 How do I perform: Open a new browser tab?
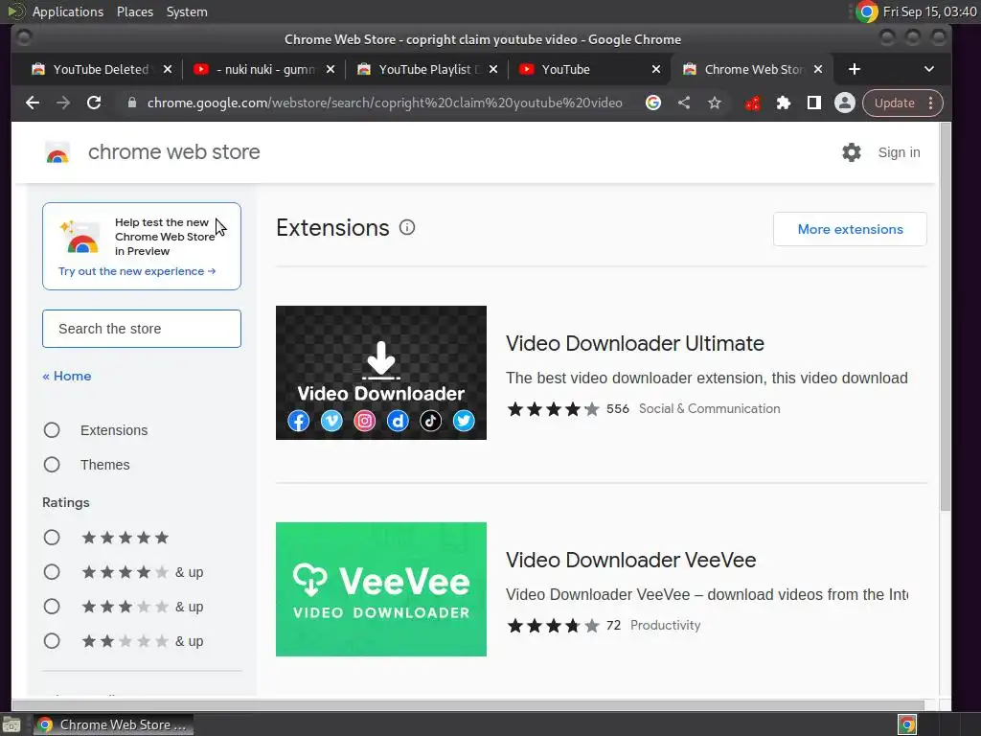855,69
